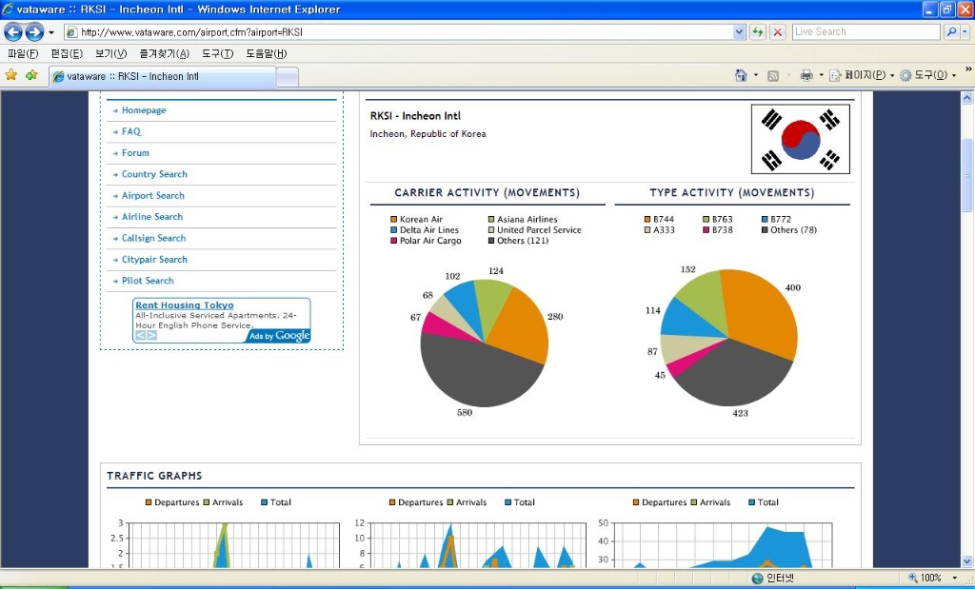Expand the address bar URL dropdown
The width and height of the screenshot is (975, 589).
click(x=740, y=31)
